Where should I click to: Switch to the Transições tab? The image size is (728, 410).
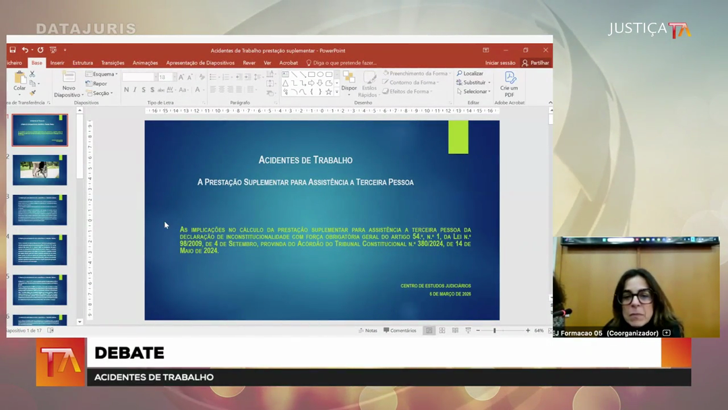click(113, 63)
